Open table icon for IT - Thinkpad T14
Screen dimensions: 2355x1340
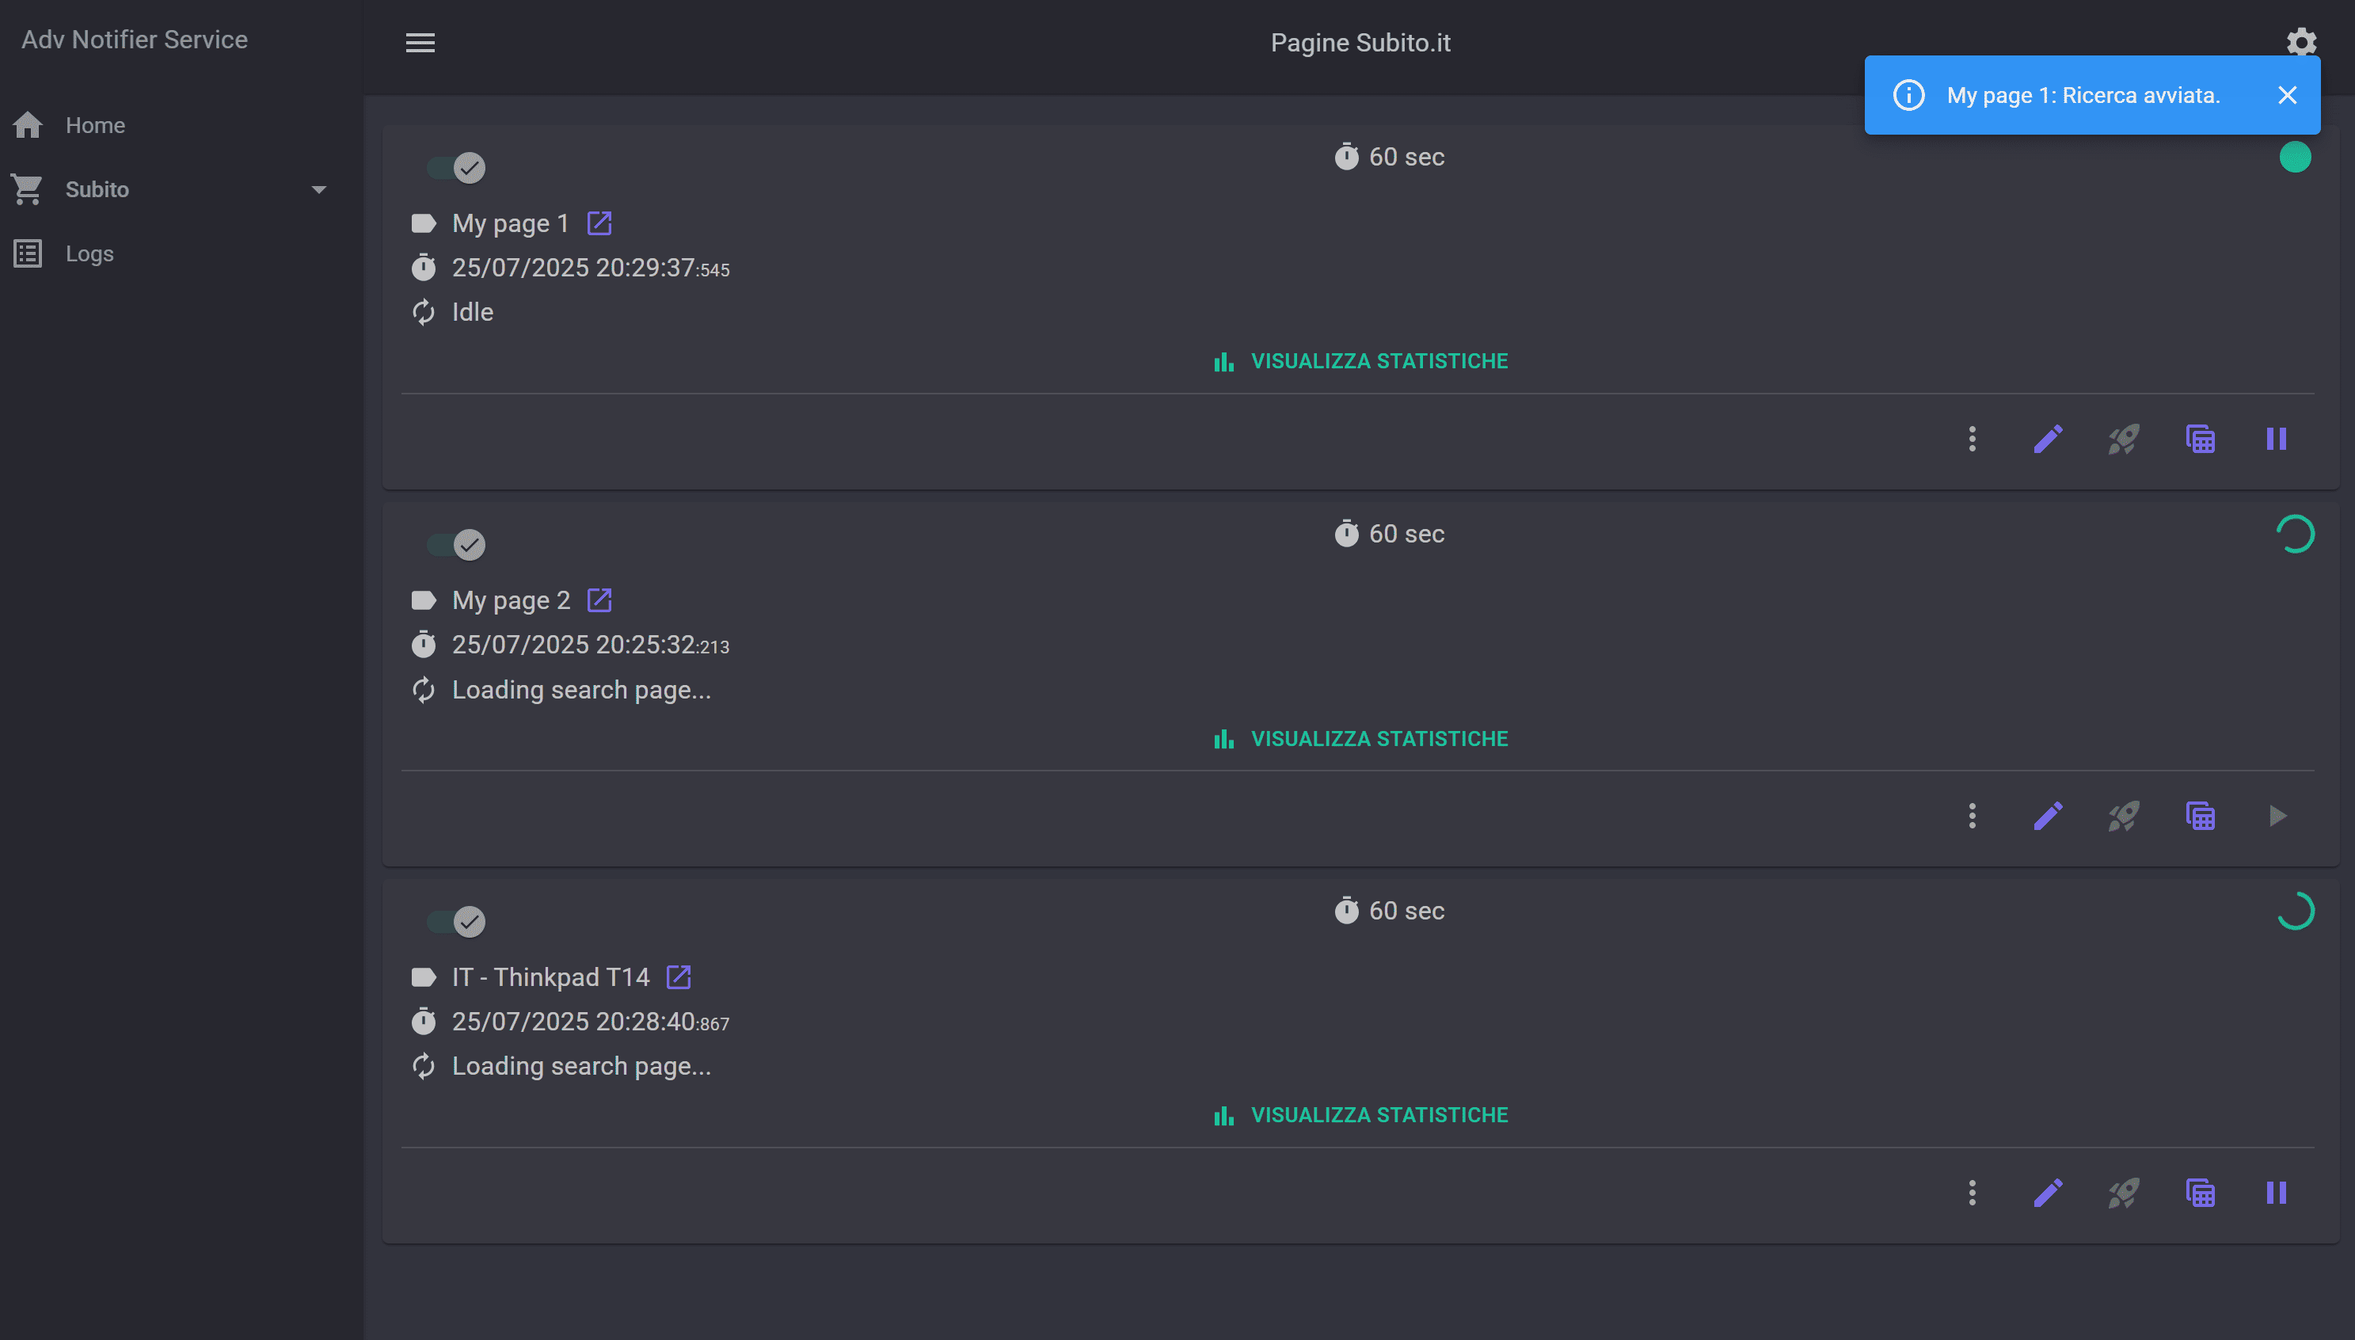pyautogui.click(x=2201, y=1193)
